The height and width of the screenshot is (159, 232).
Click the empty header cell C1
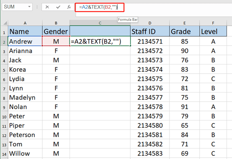coord(100,31)
